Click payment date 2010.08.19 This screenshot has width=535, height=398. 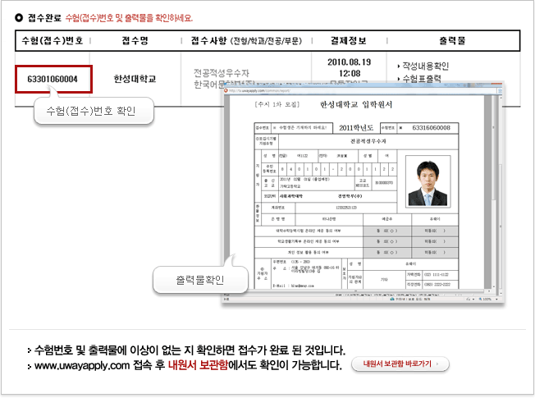349,62
